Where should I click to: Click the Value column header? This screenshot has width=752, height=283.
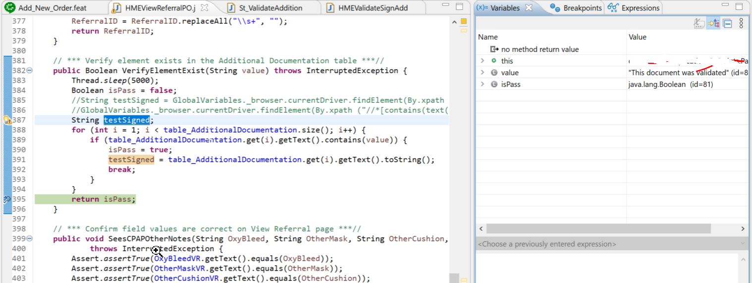coord(688,37)
